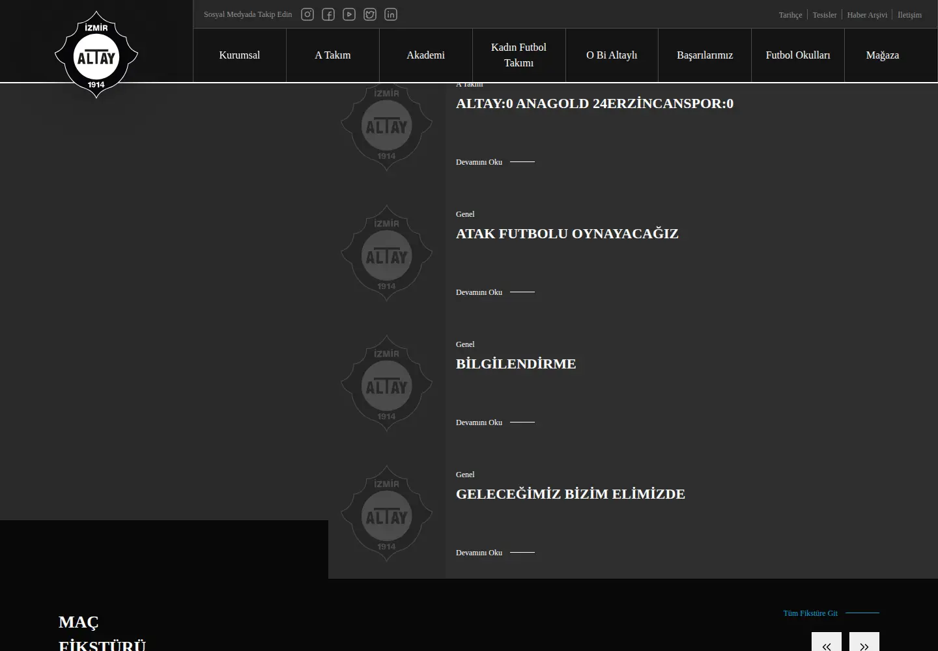Open the A Takım menu
The height and width of the screenshot is (651, 938).
(333, 55)
